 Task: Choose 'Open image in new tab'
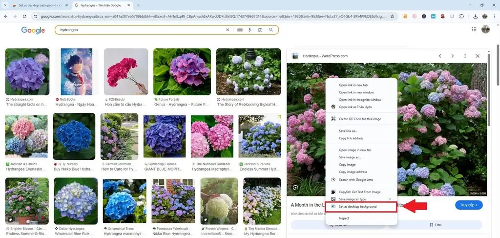pyautogui.click(x=361, y=150)
